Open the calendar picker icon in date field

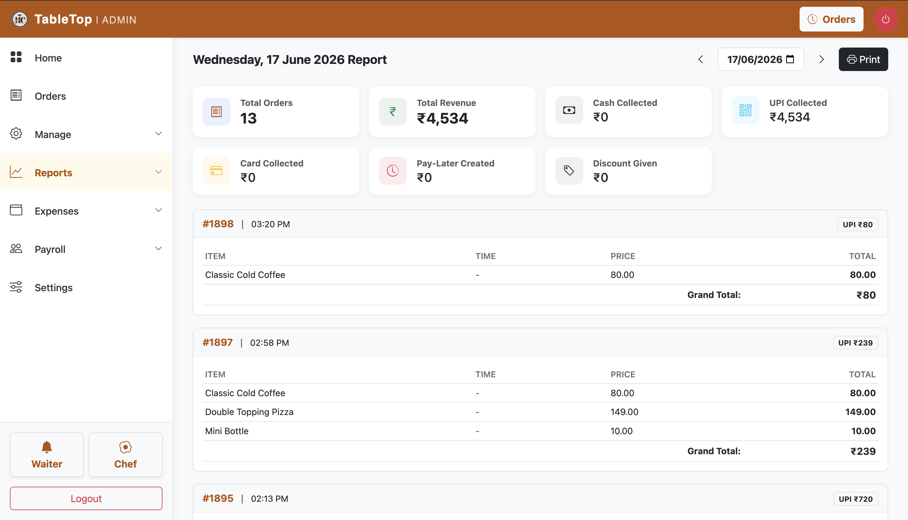coord(790,59)
